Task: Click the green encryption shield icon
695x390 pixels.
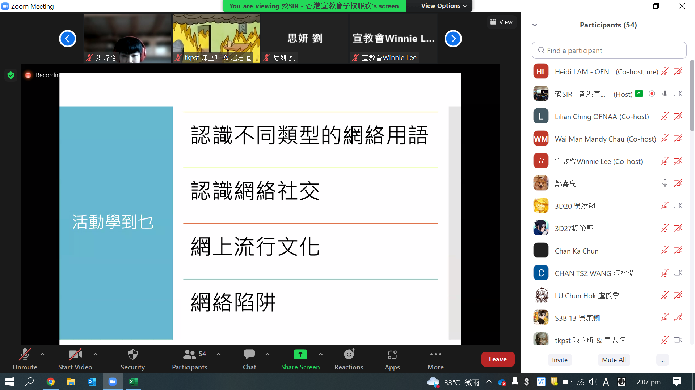Action: point(11,75)
